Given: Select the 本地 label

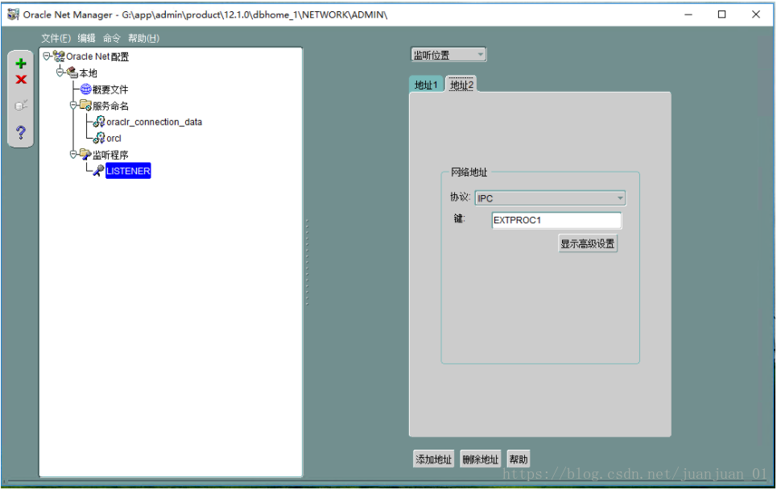Looking at the screenshot, I should 89,73.
